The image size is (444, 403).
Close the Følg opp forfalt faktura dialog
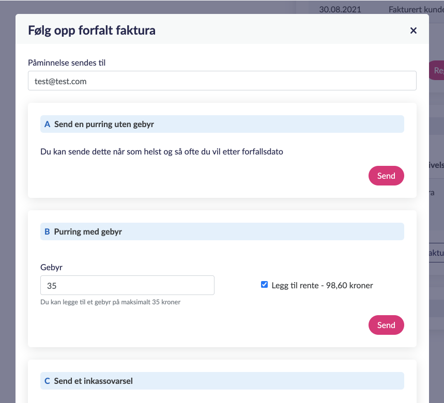(414, 30)
